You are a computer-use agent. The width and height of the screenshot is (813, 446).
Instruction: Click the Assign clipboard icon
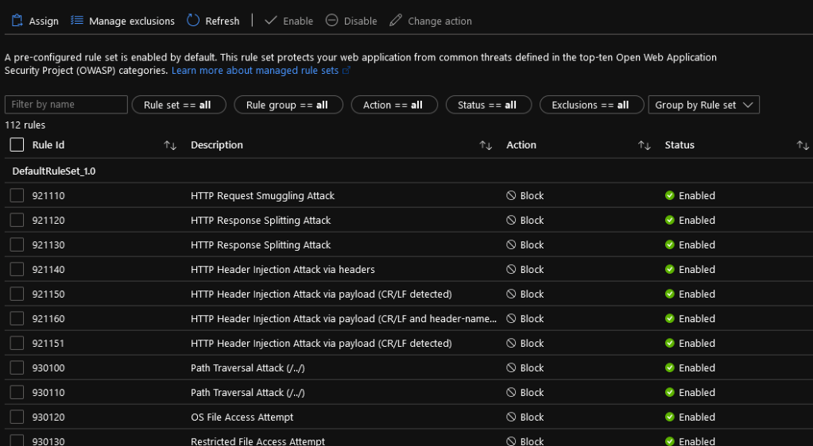pos(17,21)
